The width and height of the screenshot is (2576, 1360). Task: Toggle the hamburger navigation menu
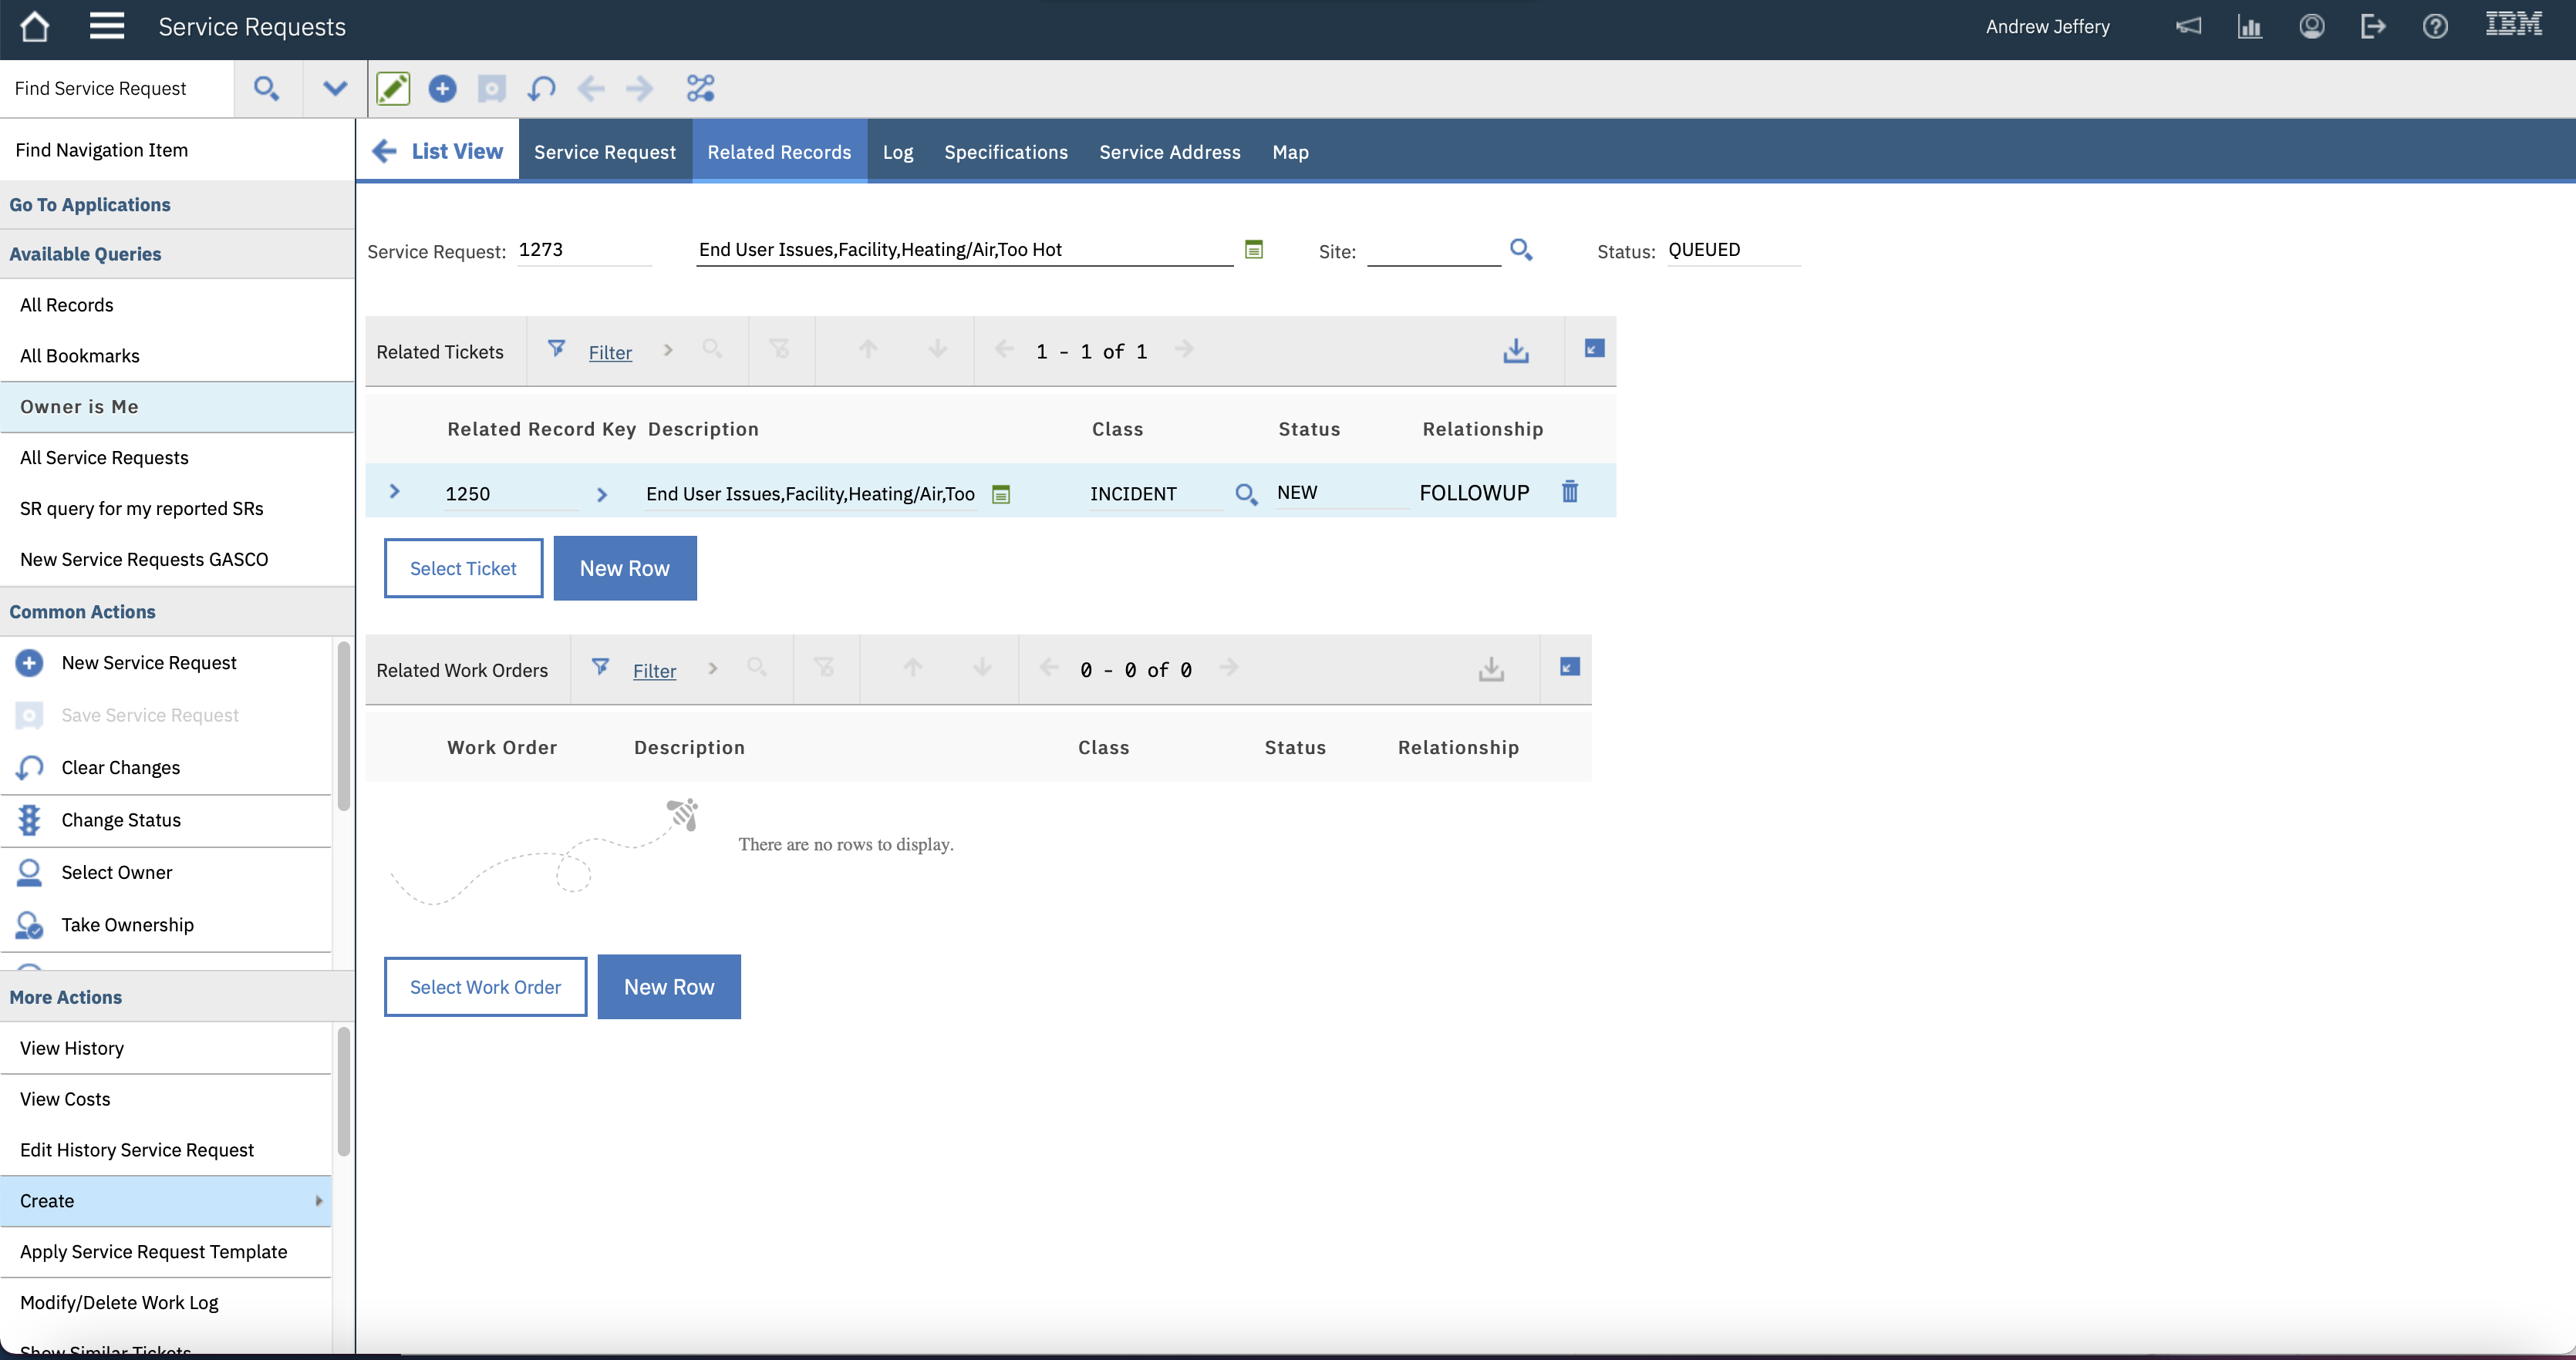tap(106, 27)
